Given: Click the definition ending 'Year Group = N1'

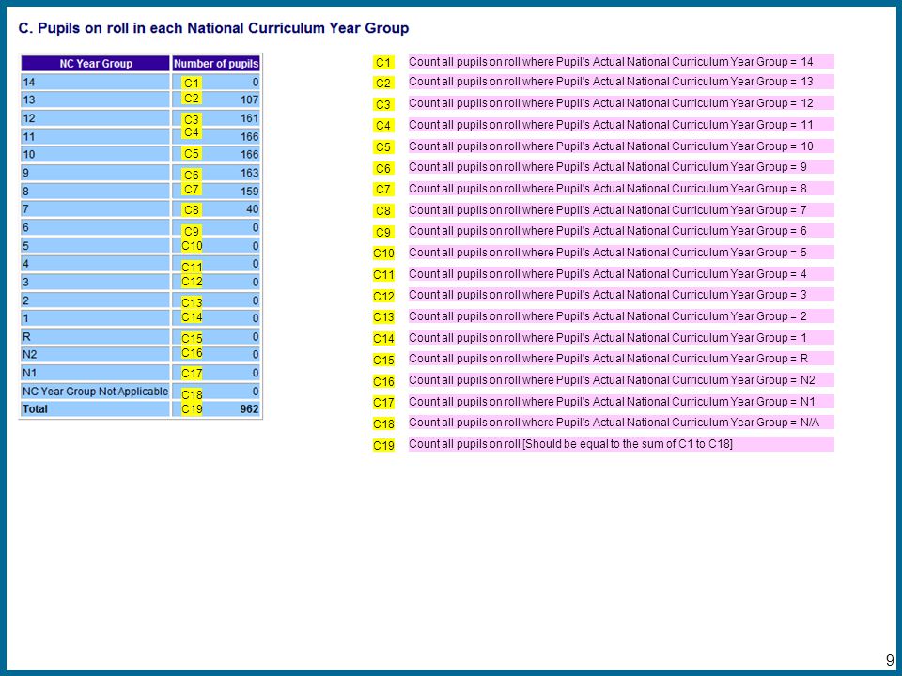Looking at the screenshot, I should (x=621, y=401).
